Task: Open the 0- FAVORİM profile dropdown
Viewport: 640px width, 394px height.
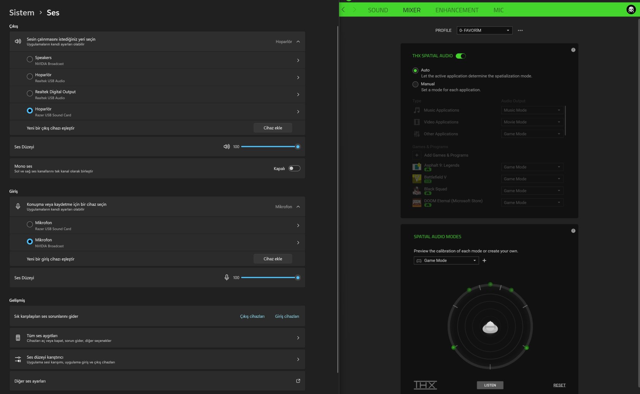Action: point(485,30)
